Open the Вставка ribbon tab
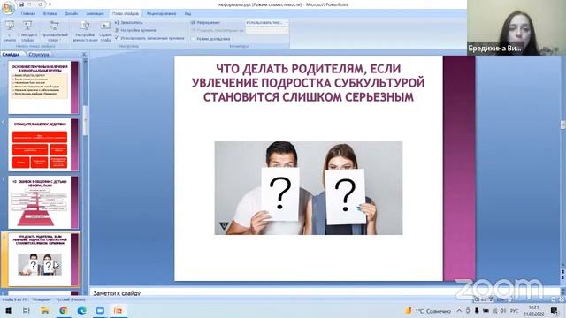 click(50, 14)
